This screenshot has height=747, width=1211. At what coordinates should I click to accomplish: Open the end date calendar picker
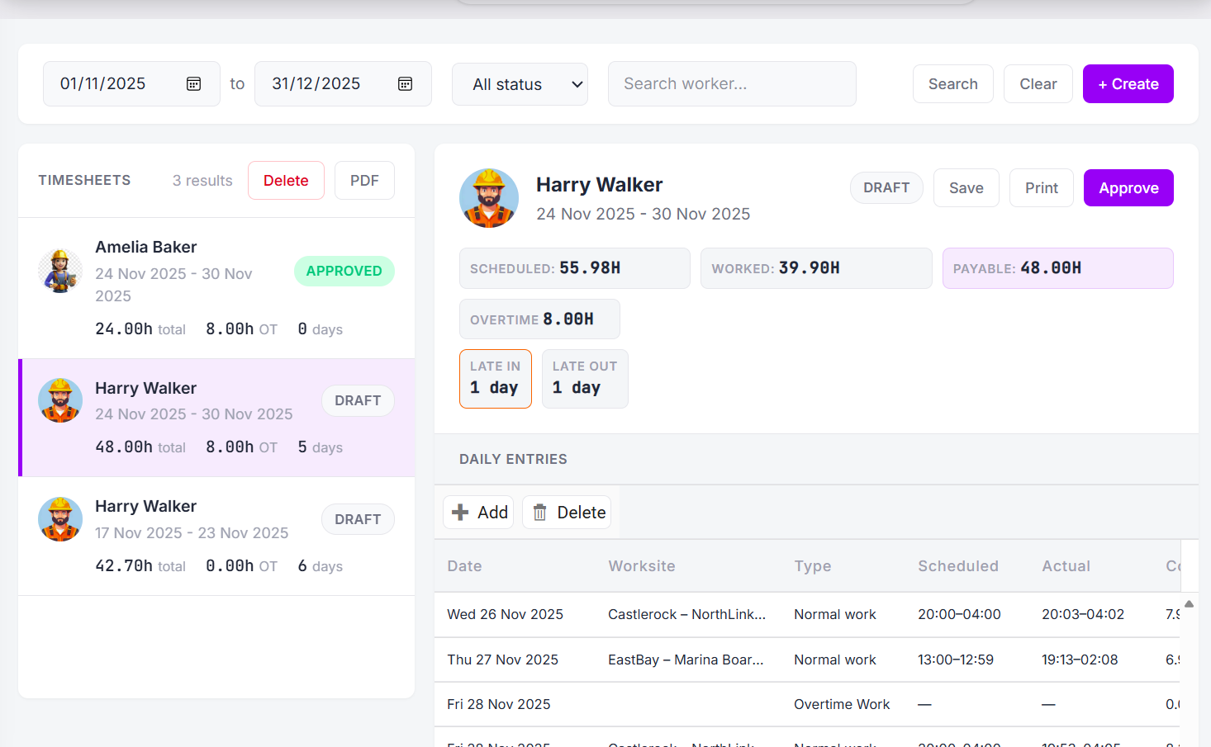(405, 83)
